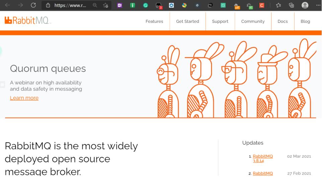This screenshot has height=186, width=322.
Task: Open the Features nav item
Action: (x=154, y=21)
